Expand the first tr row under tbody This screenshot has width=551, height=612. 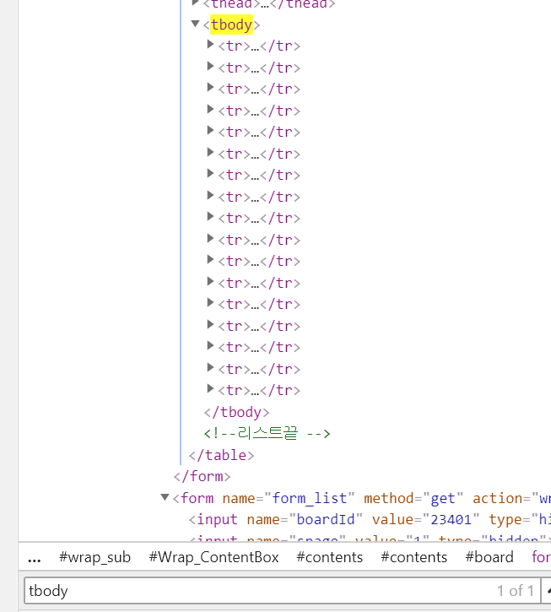[x=211, y=46]
